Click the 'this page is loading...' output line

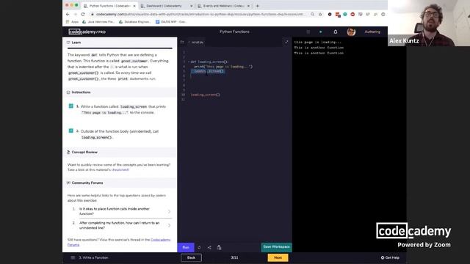click(x=318, y=43)
